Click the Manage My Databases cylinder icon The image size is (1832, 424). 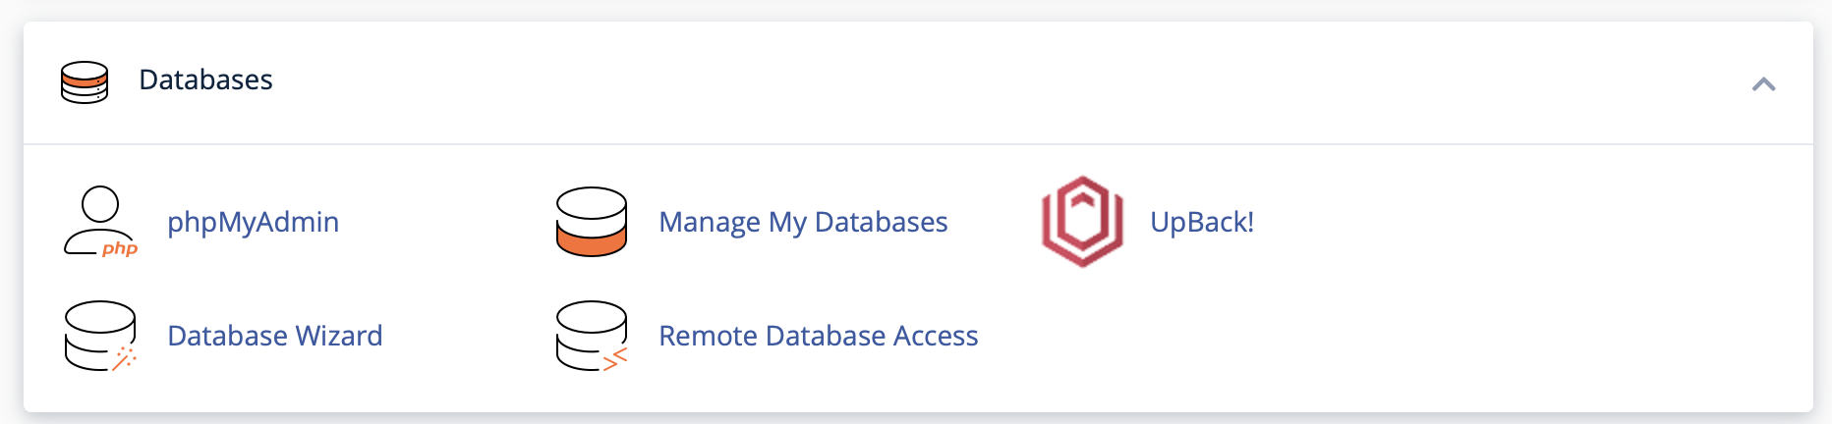click(x=592, y=222)
